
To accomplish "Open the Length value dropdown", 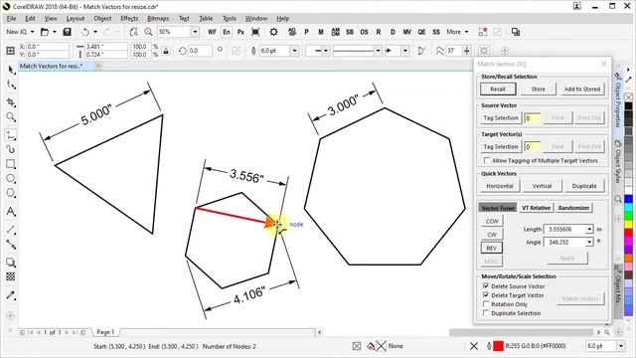I will [589, 230].
